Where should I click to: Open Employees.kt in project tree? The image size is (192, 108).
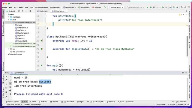[x=23, y=28]
